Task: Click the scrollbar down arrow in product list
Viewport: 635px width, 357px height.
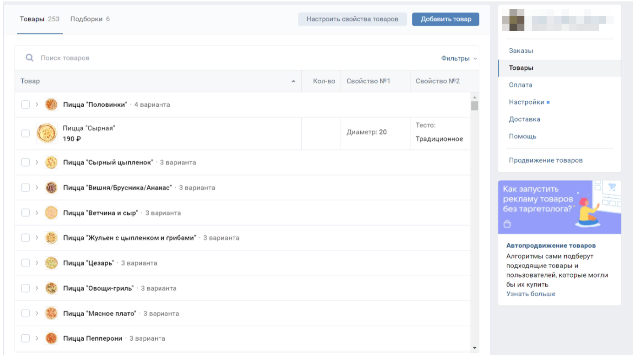Action: click(475, 348)
